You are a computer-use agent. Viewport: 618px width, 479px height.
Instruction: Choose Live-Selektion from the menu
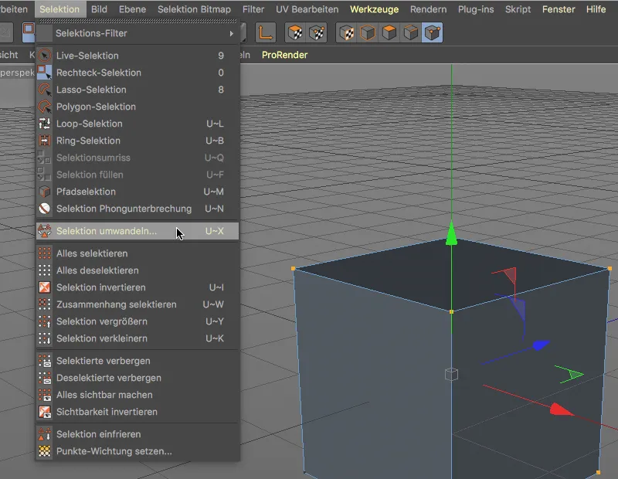138,56
